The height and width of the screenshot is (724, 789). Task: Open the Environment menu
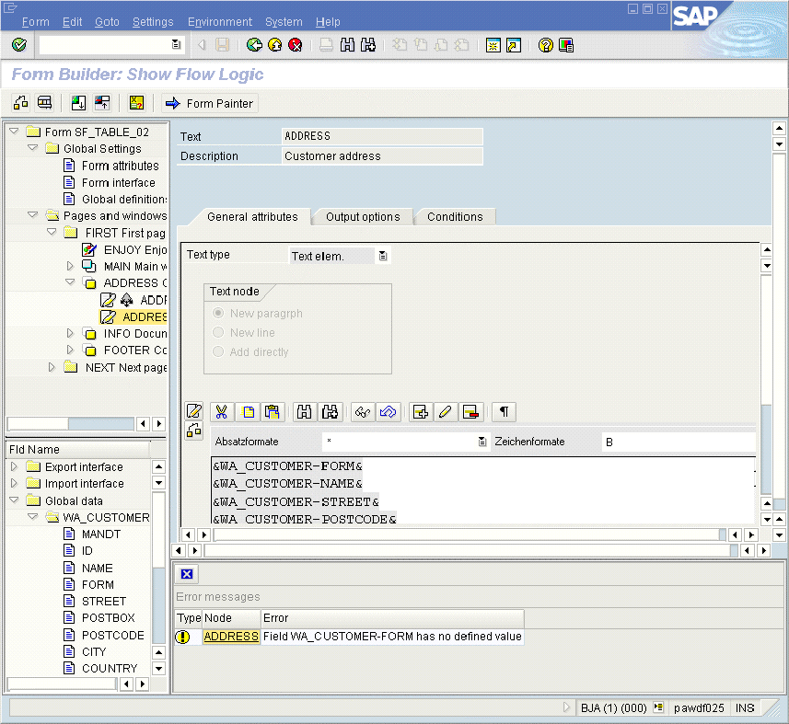[219, 22]
